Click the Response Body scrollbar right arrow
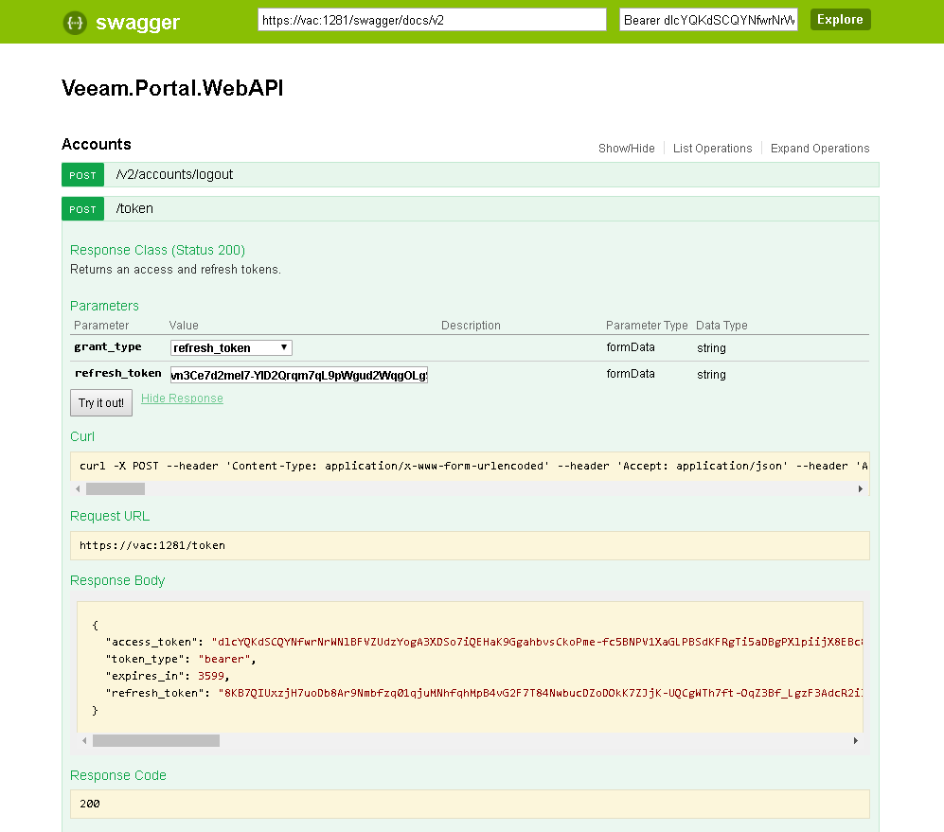944x832 pixels. point(856,741)
